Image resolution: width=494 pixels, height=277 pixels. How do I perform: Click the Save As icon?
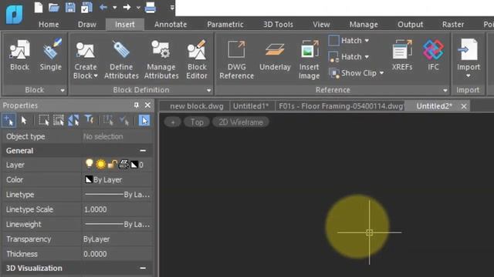(86, 7)
